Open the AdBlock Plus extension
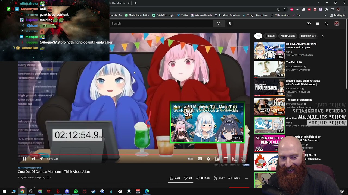The height and width of the screenshot is (195, 348). pyautogui.click(x=292, y=9)
